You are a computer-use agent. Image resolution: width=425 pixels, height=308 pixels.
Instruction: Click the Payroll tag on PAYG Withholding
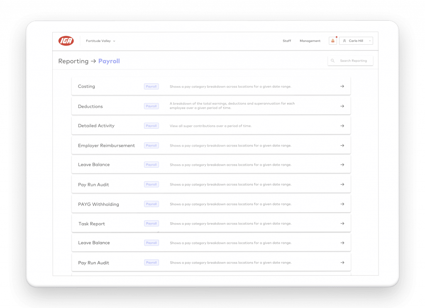(151, 204)
